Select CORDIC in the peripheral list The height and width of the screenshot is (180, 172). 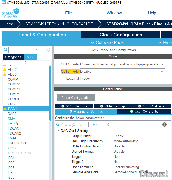coord(14,99)
